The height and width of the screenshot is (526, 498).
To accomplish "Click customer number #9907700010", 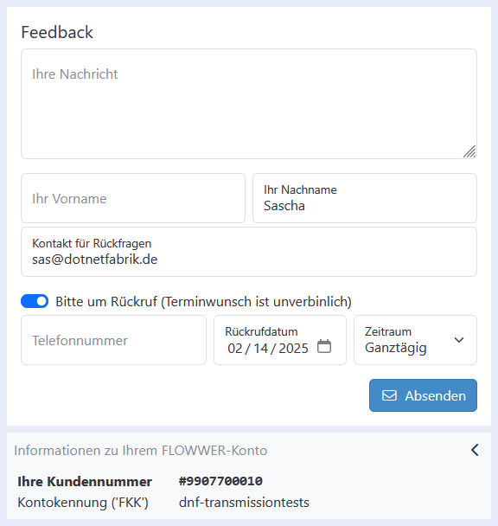I will (220, 481).
